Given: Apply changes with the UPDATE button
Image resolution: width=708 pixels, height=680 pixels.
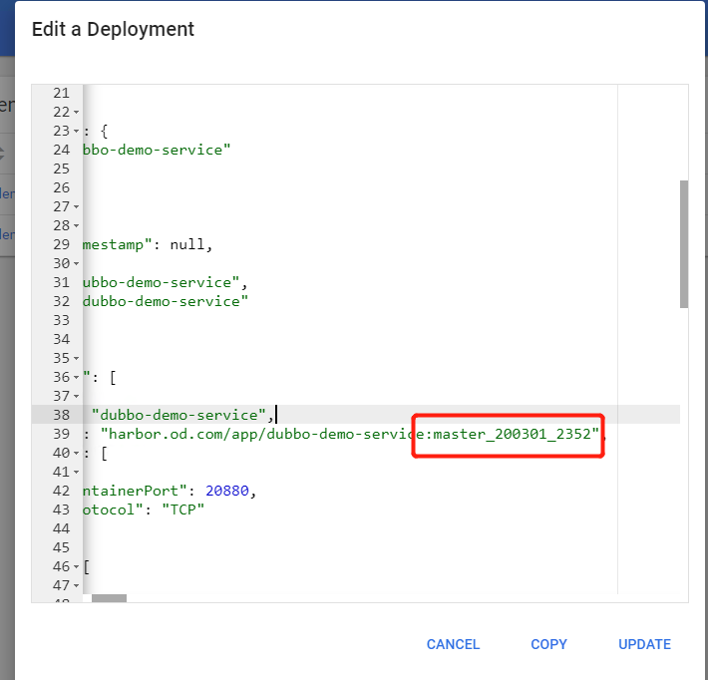Looking at the screenshot, I should [x=644, y=644].
